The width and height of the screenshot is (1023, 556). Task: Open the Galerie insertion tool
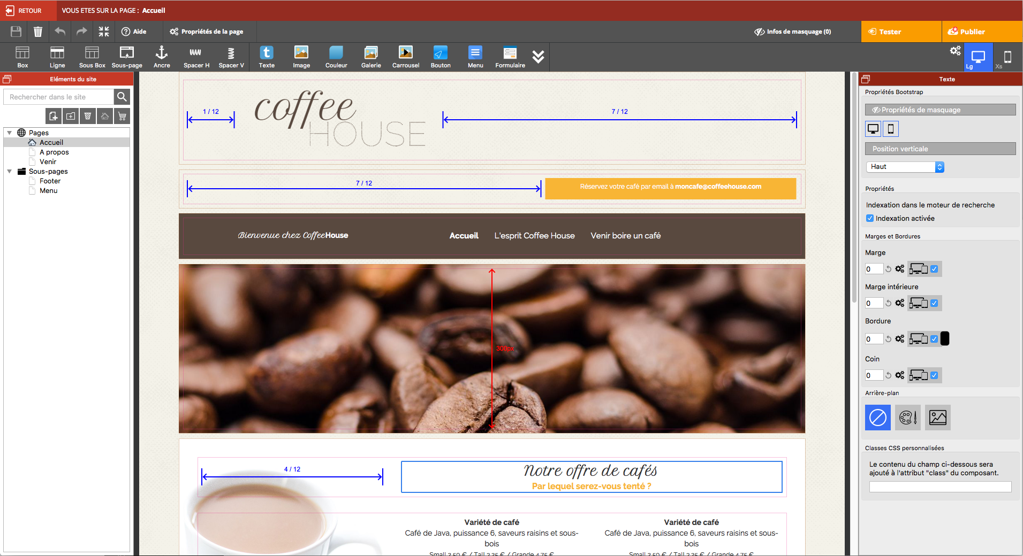click(x=370, y=56)
